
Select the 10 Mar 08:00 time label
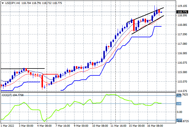100,126
